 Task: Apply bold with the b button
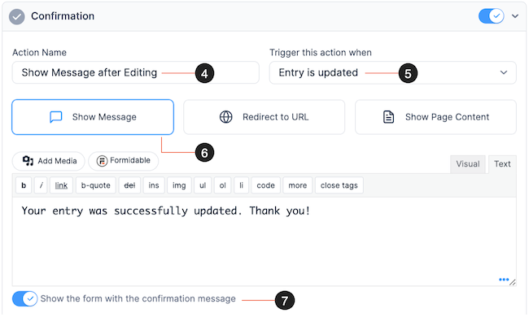pyautogui.click(x=24, y=185)
